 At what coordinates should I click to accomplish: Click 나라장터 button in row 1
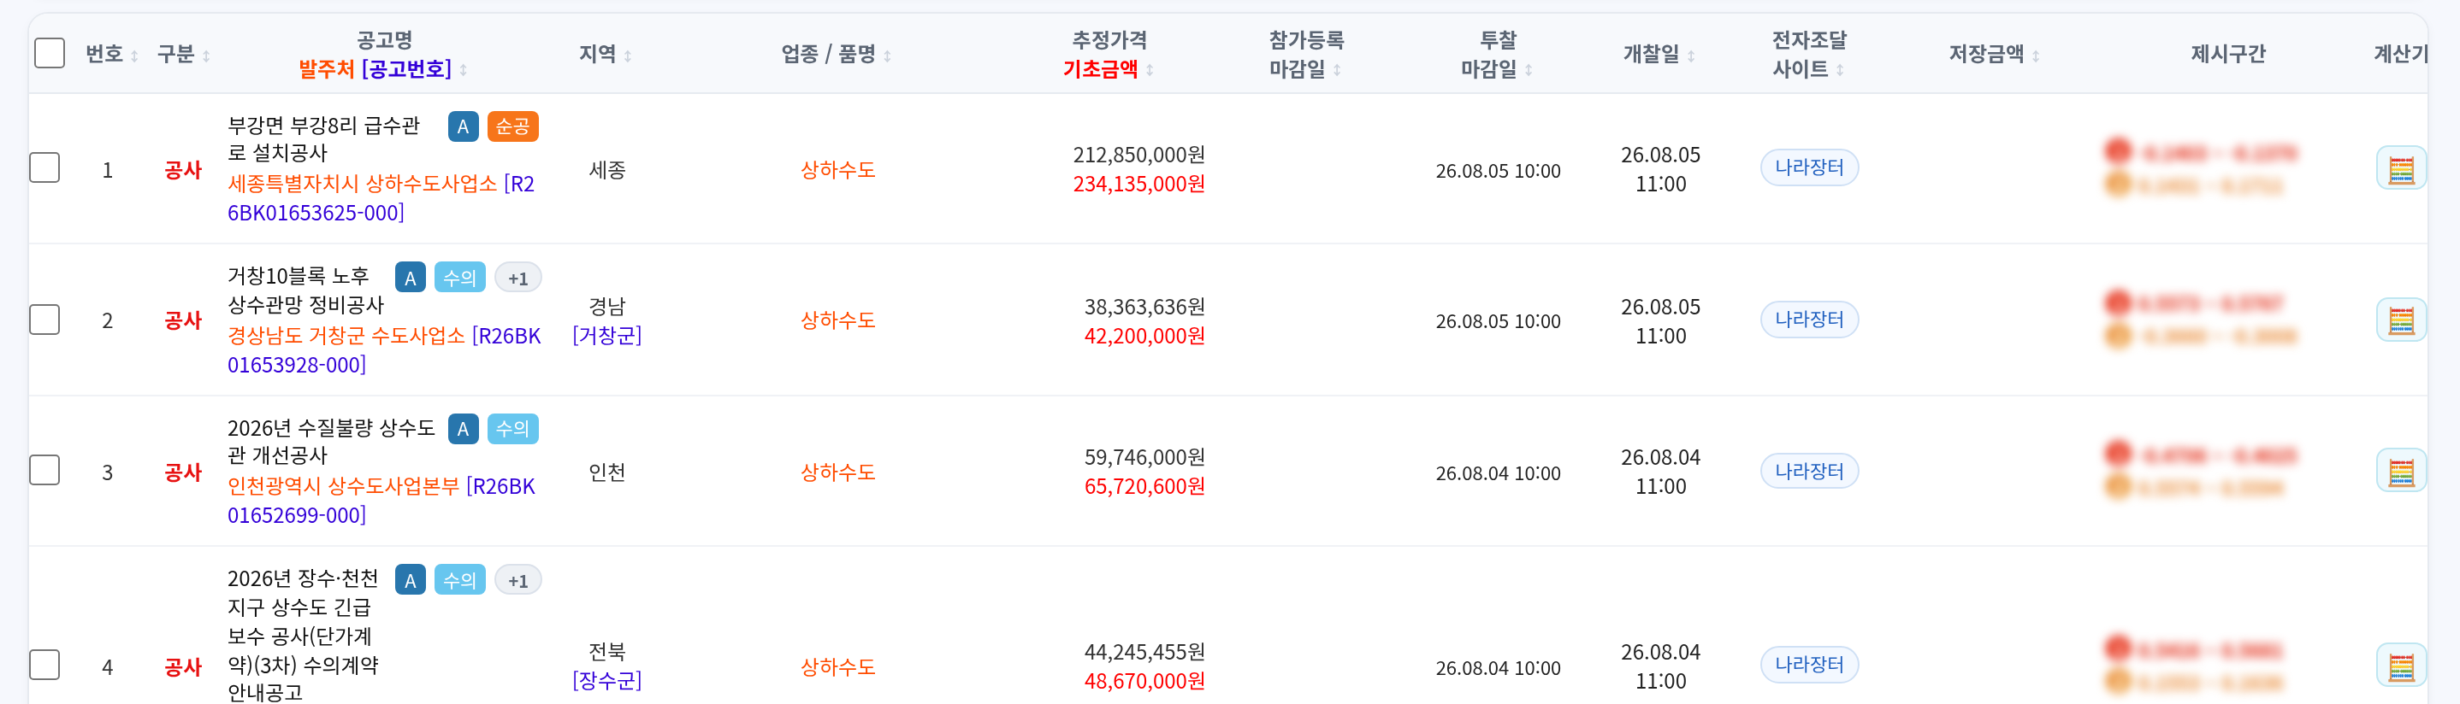pos(1809,168)
